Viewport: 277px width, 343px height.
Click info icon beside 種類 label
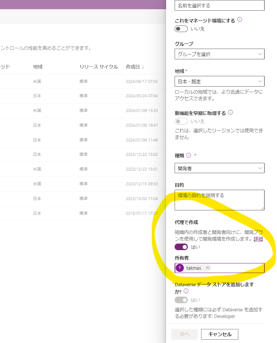coord(189,155)
